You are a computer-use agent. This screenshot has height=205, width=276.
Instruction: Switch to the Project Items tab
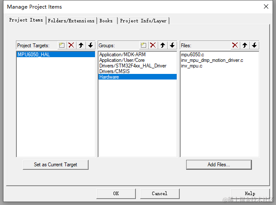click(26, 20)
